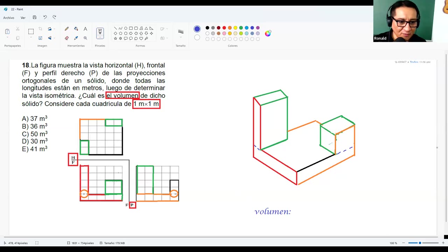Expand the selection options arrow
Image resolution: width=448 pixels, height=252 pixels.
click(31, 38)
